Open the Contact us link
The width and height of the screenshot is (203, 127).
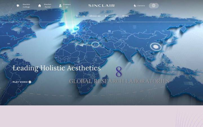pyautogui.click(x=67, y=6)
